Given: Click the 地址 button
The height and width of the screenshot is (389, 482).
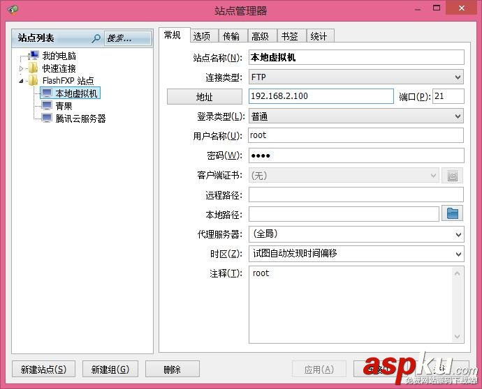Looking at the screenshot, I should [205, 97].
